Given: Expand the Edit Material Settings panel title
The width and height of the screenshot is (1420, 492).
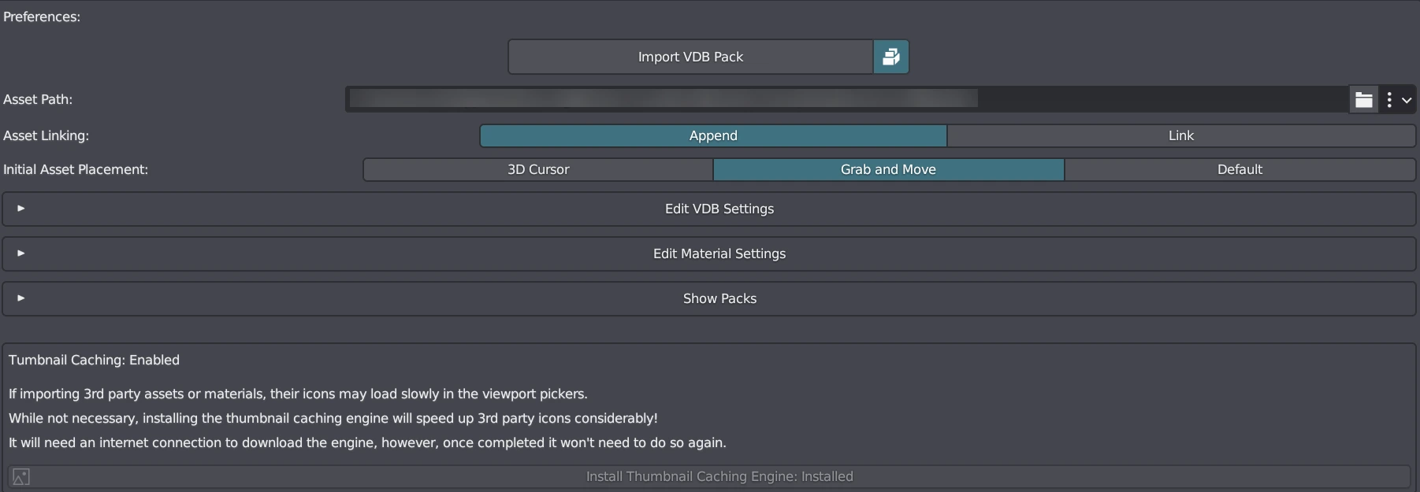Looking at the screenshot, I should click(x=719, y=253).
